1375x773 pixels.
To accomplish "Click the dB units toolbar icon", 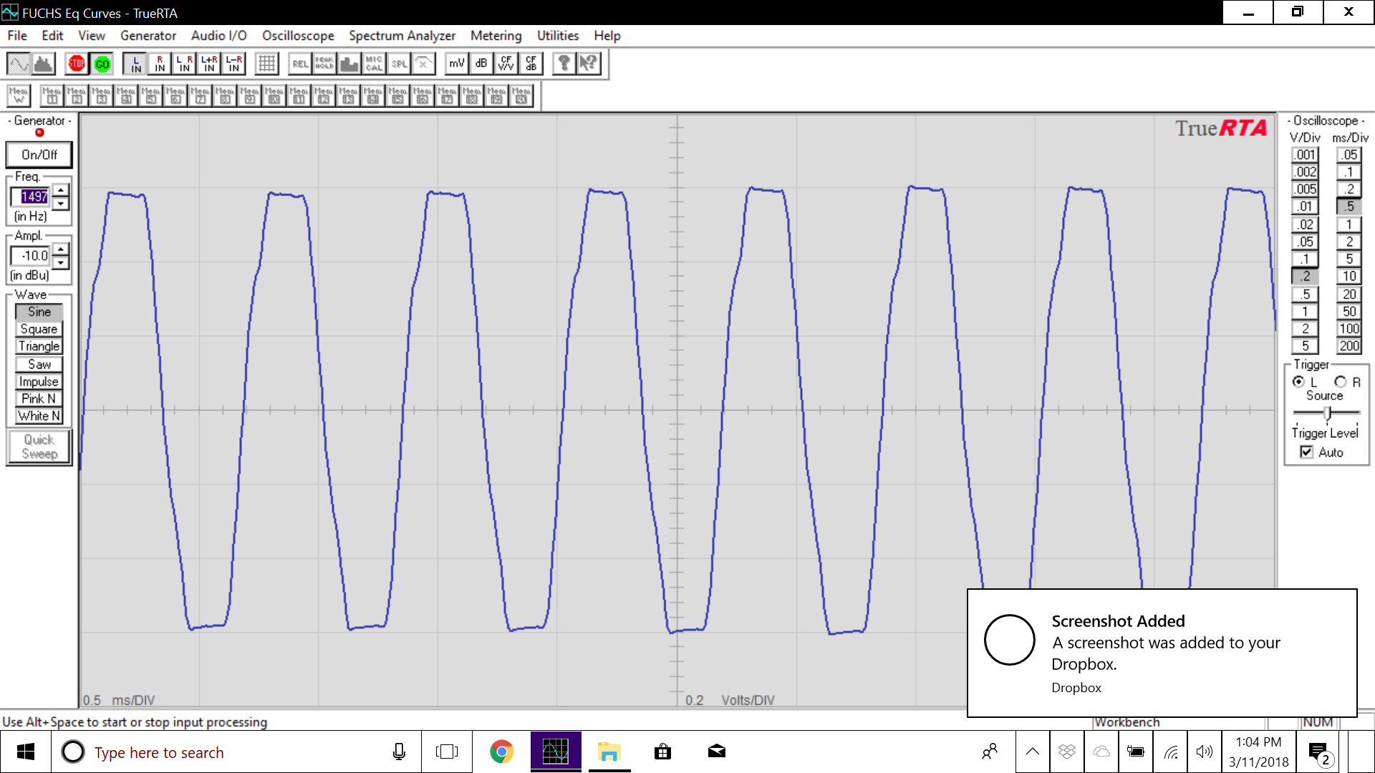I will click(x=481, y=64).
